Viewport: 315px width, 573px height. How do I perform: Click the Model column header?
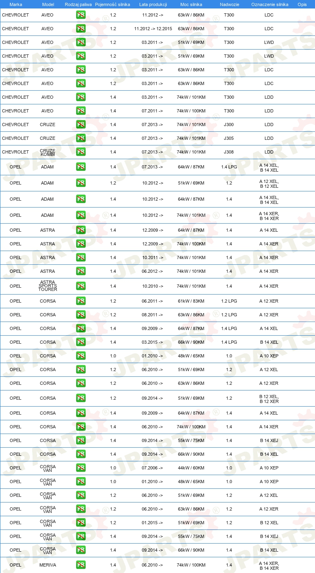48,4
